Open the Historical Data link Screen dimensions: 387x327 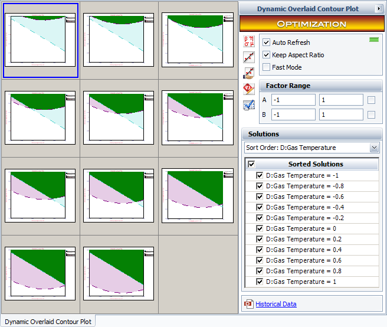(276, 304)
